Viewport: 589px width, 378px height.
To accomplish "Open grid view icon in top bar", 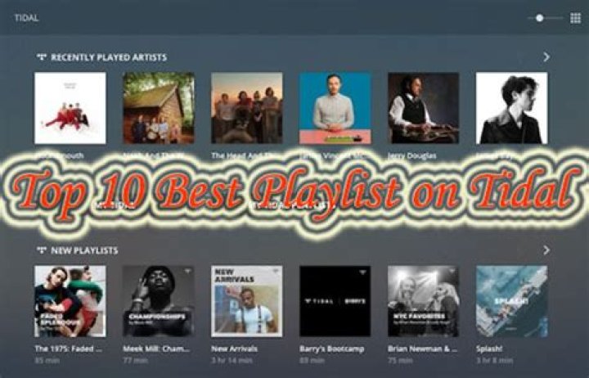I will [575, 18].
